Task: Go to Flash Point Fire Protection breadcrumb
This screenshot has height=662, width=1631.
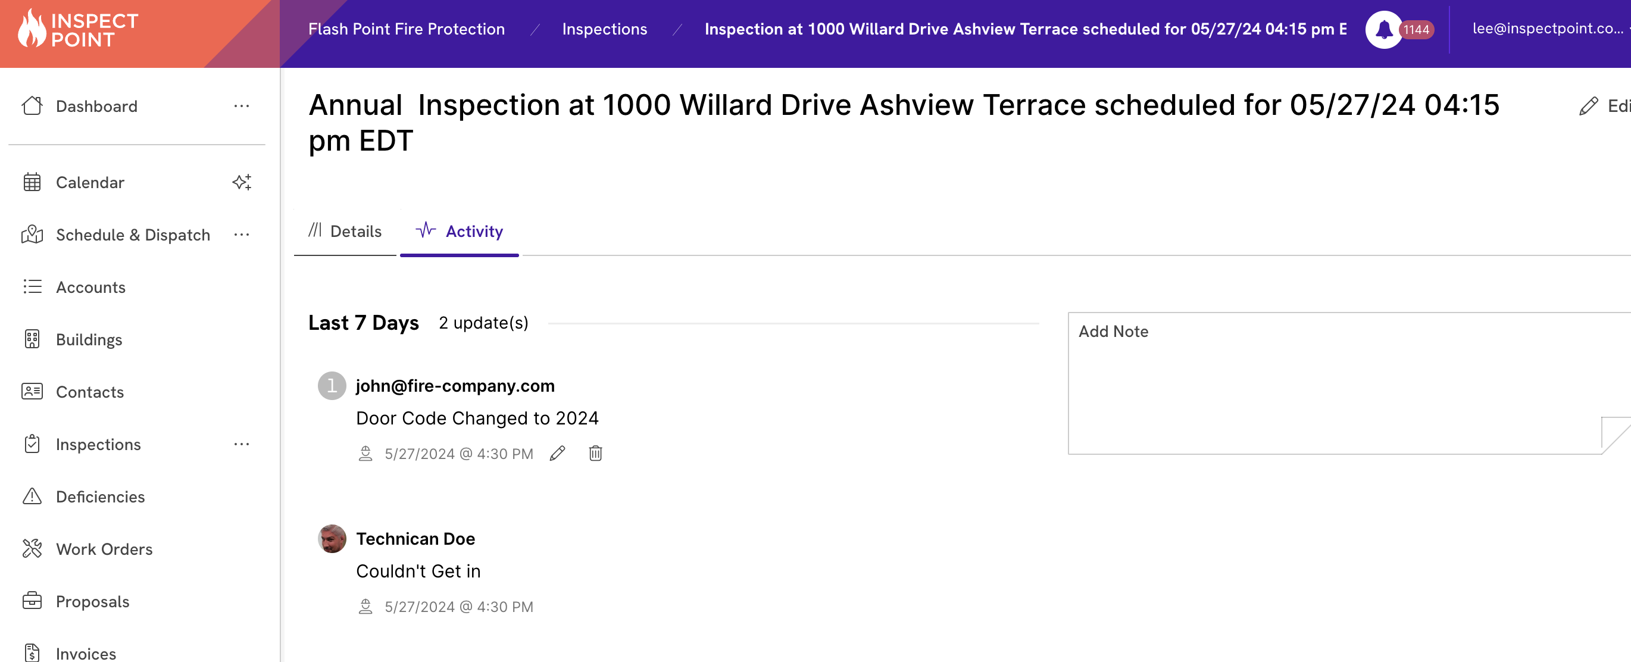Action: click(x=406, y=29)
